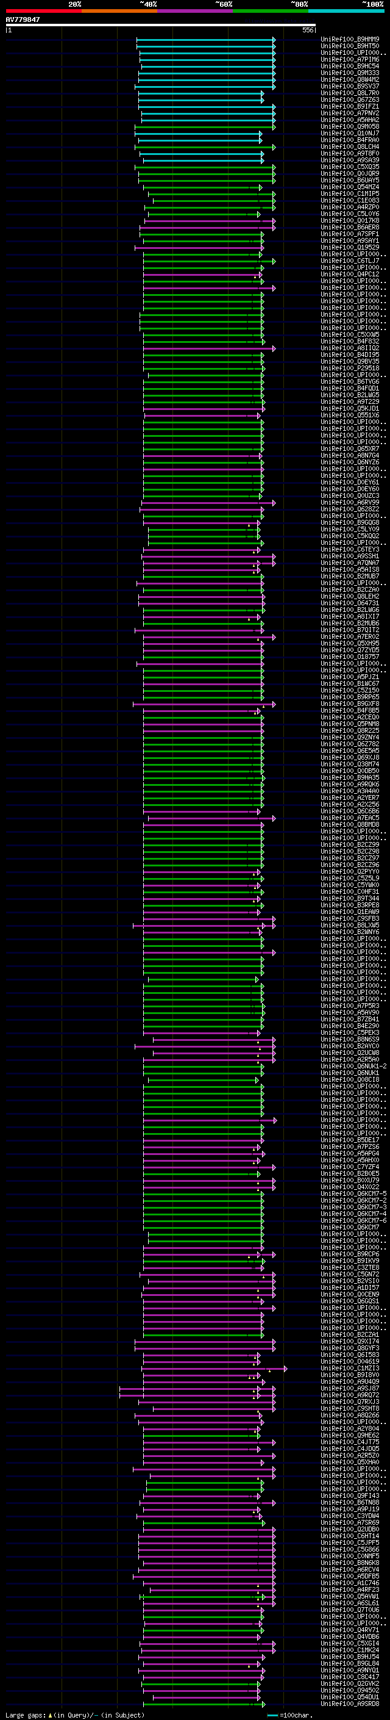The width and height of the screenshot is (390, 1720).
Task: Click the purple alignment bar for B6AER8
Action: pos(207,227)
